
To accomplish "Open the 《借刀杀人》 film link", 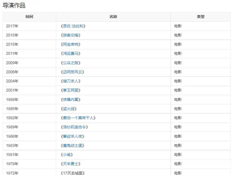I will click(x=71, y=81).
